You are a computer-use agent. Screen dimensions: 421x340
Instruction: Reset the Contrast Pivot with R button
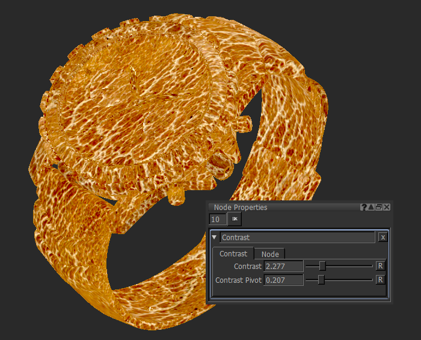tap(380, 279)
